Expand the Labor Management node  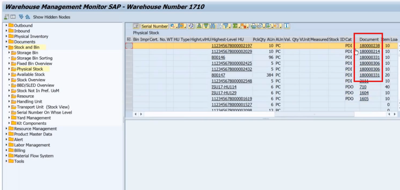point(6,145)
